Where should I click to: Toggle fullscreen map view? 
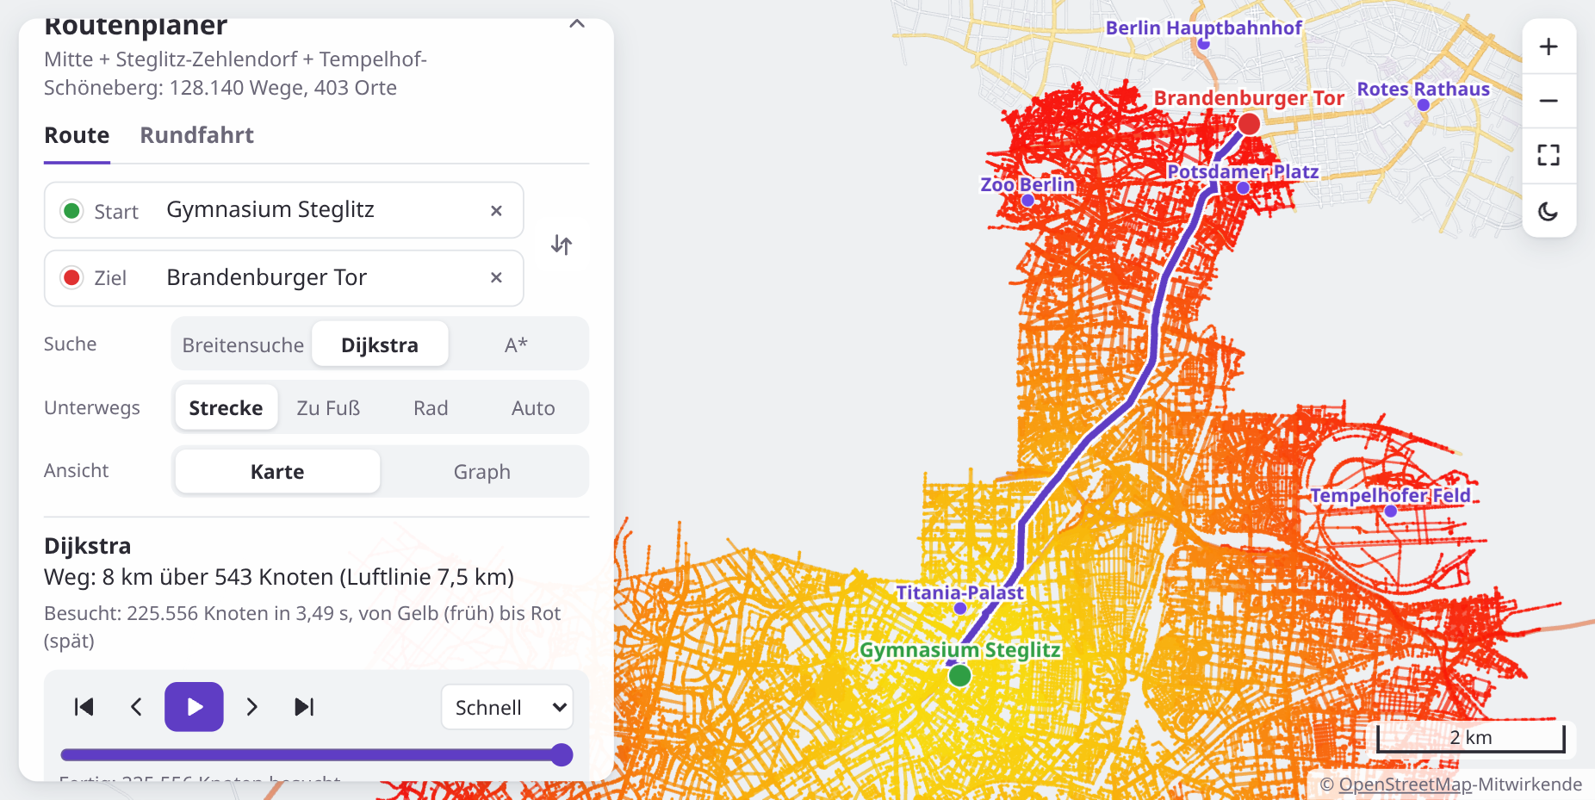1548,155
